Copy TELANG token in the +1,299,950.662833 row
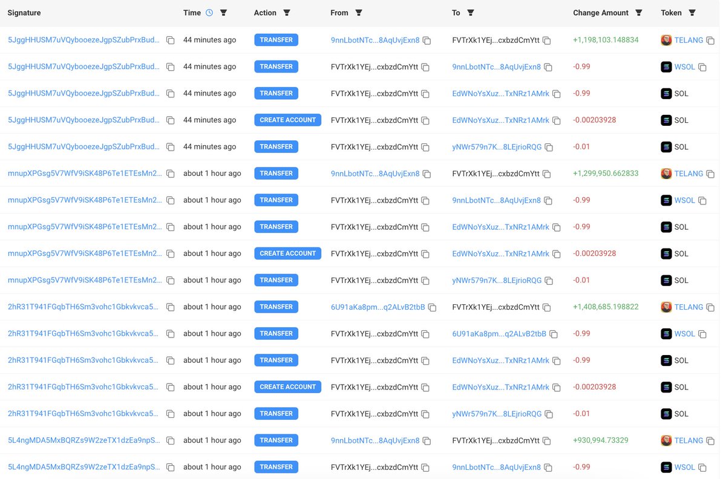726x479 pixels. coord(711,174)
